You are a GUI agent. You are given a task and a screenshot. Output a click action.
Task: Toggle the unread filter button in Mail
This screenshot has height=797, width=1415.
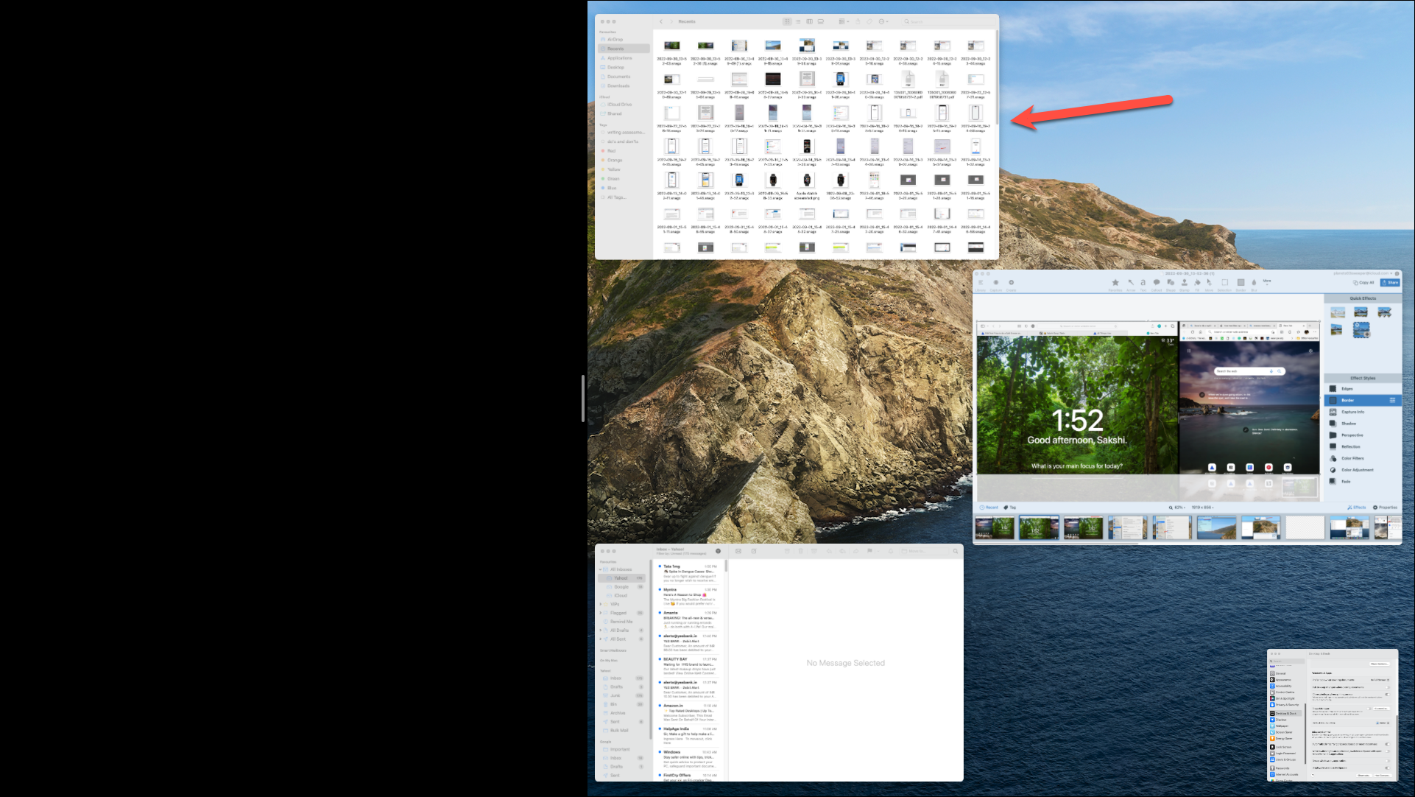pos(718,551)
